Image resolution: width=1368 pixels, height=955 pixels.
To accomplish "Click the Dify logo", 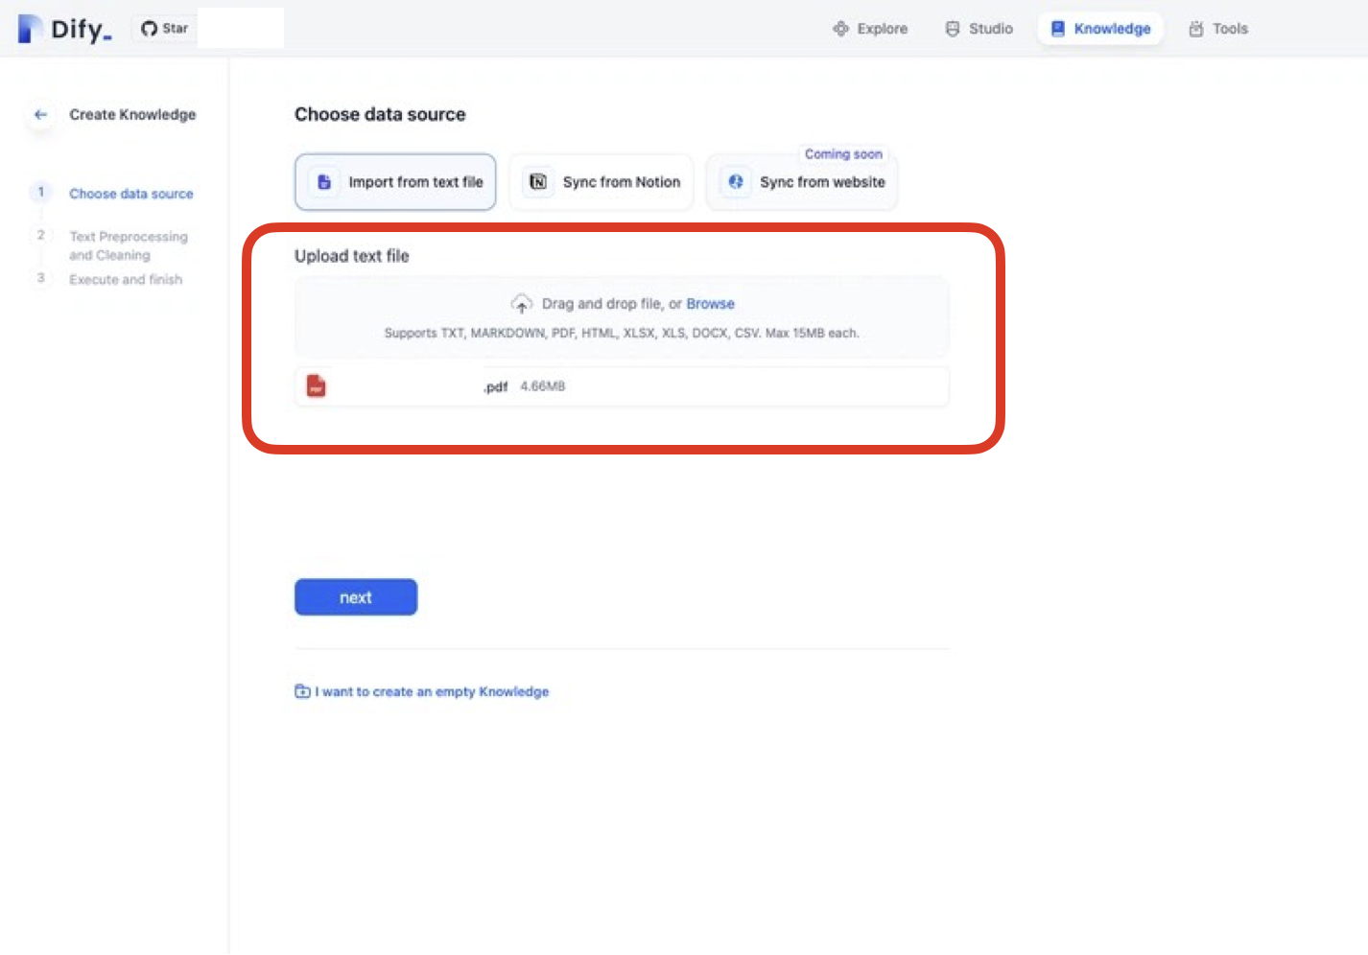I will pyautogui.click(x=64, y=29).
